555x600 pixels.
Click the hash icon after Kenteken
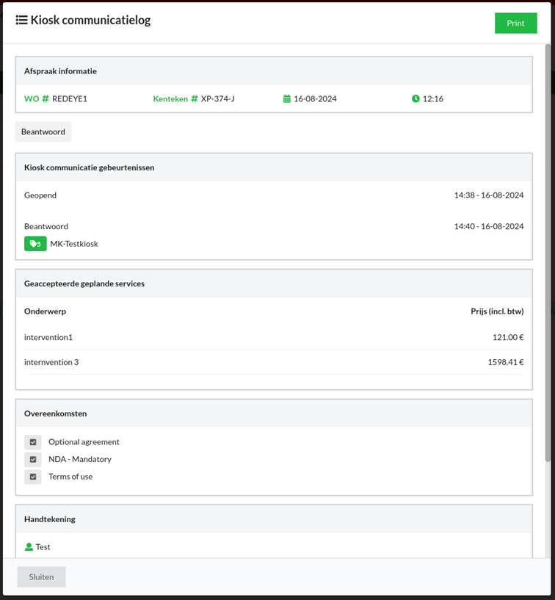pyautogui.click(x=195, y=98)
